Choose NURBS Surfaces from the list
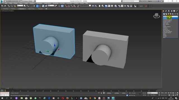The image size is (179, 100). [167, 27]
